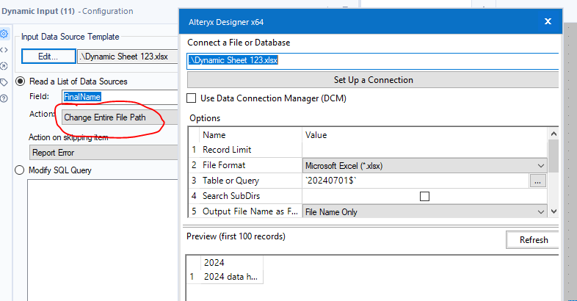Open the Field dropdown showing FinalName
The image size is (577, 301).
(x=120, y=97)
